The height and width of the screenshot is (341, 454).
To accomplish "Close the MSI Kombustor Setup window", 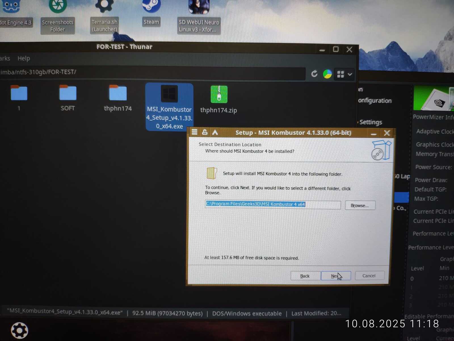I will [x=387, y=133].
